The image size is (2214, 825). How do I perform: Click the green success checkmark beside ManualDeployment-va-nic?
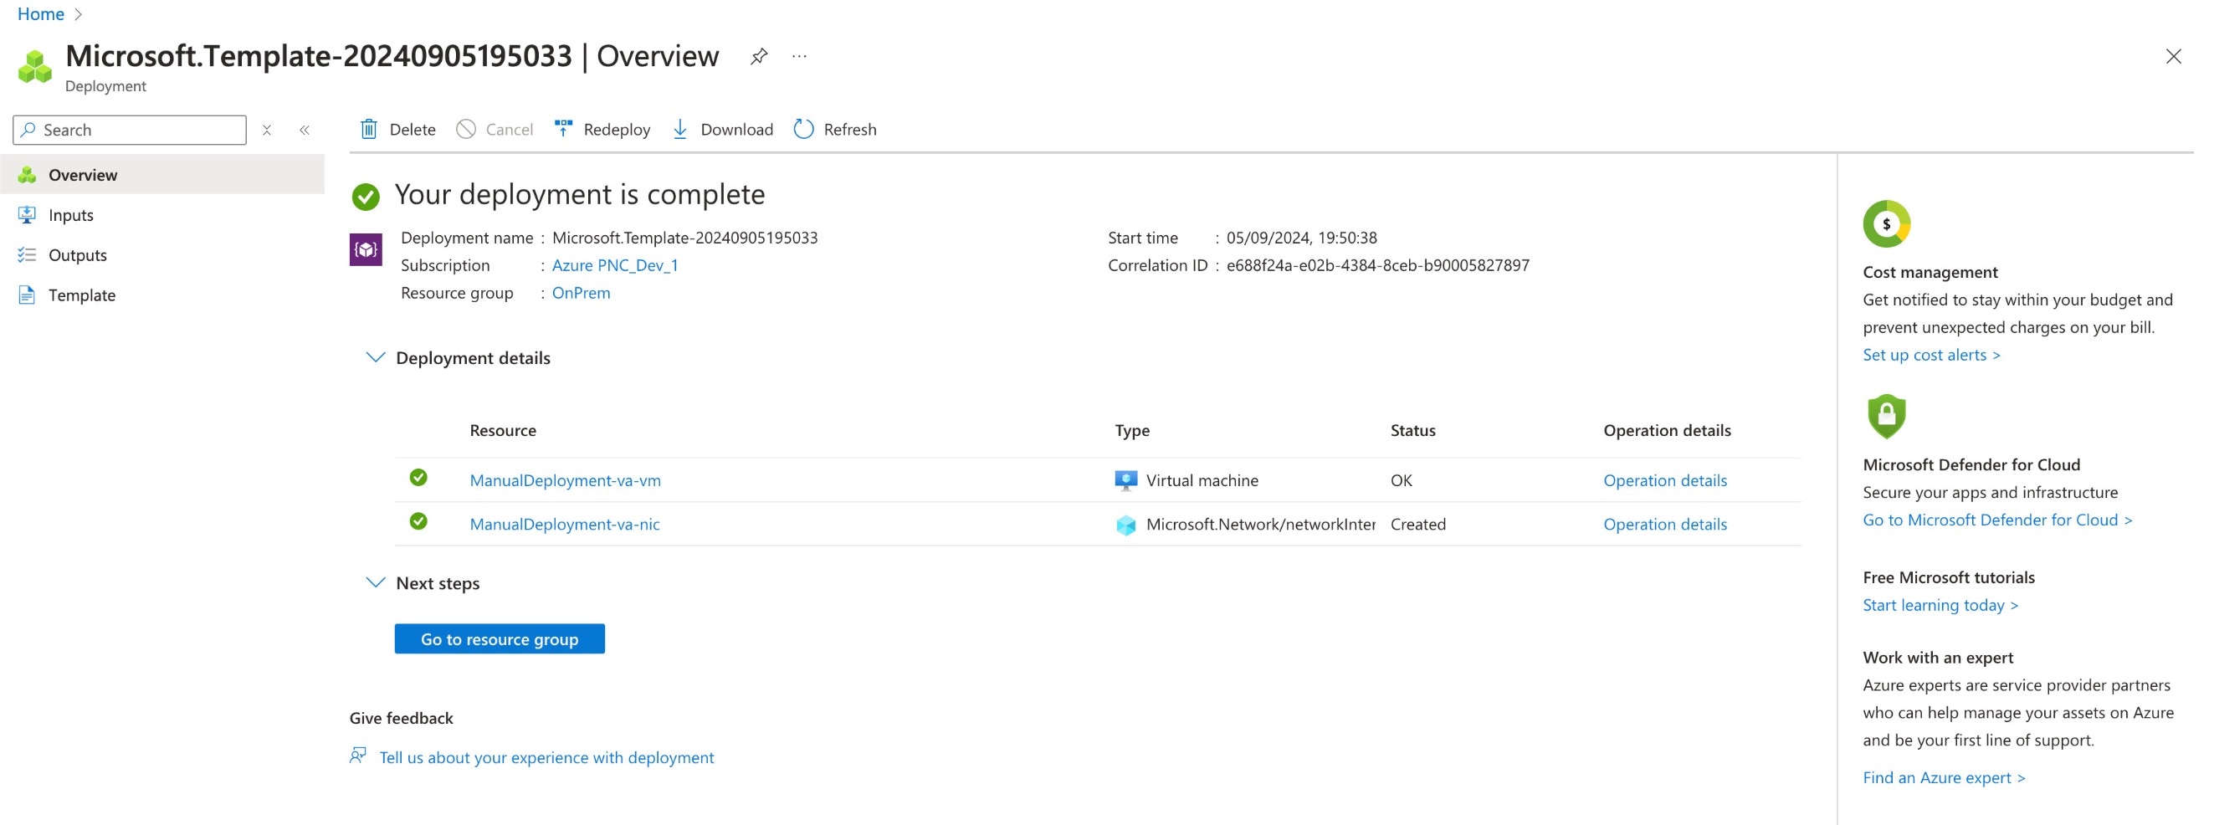tap(419, 520)
